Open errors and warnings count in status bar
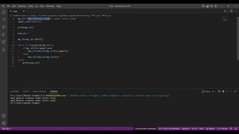Screen dimensions: 239x134 tap(6, 128)
